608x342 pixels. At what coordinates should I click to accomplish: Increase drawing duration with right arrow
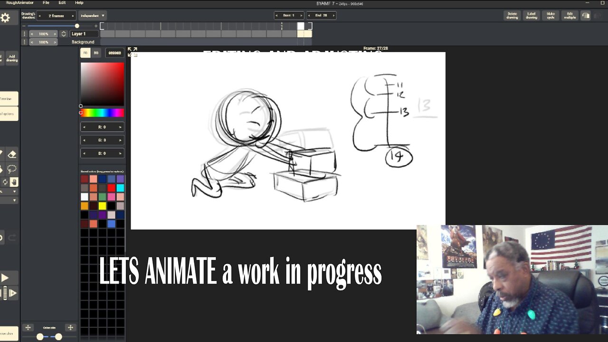pos(73,16)
